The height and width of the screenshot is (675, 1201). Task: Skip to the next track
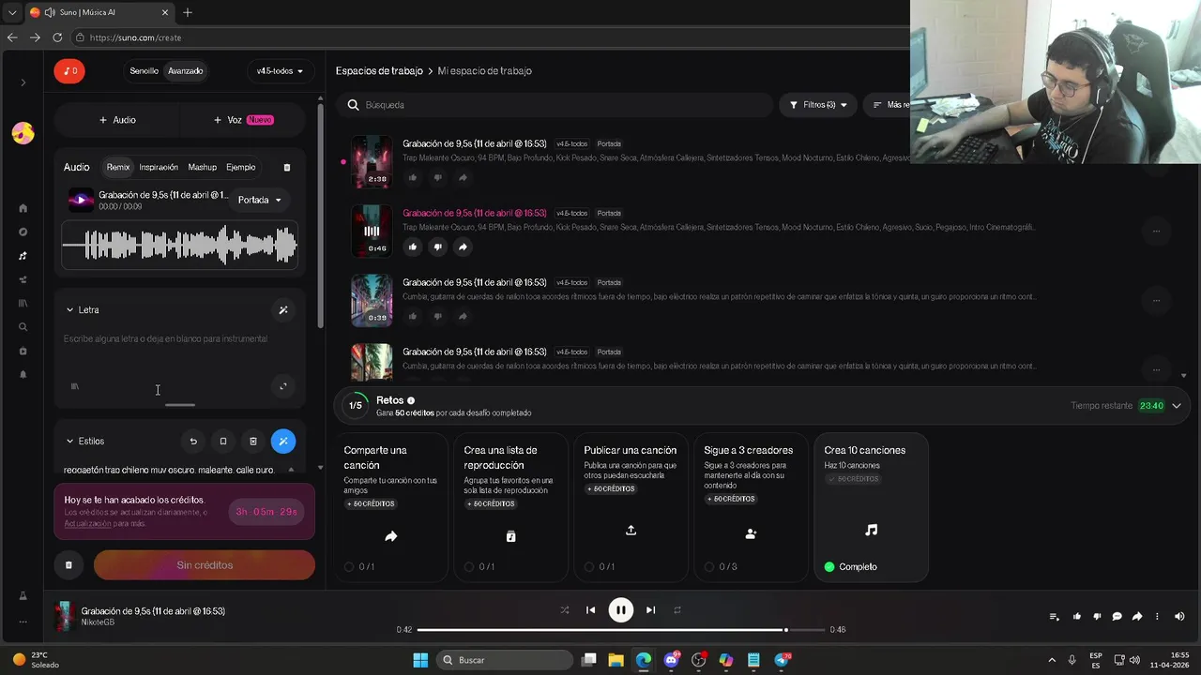(x=650, y=610)
